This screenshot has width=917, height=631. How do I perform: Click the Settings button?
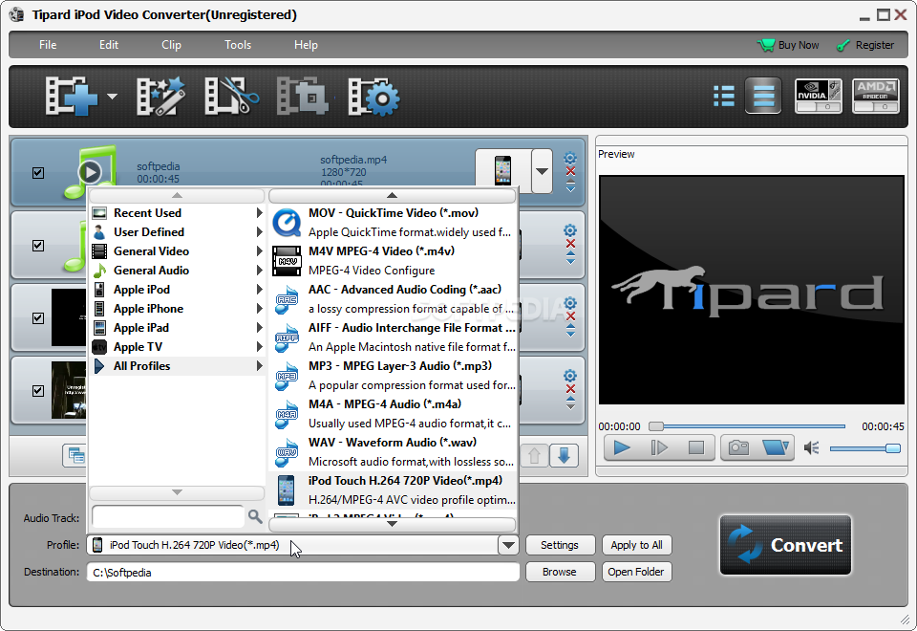[x=560, y=545]
